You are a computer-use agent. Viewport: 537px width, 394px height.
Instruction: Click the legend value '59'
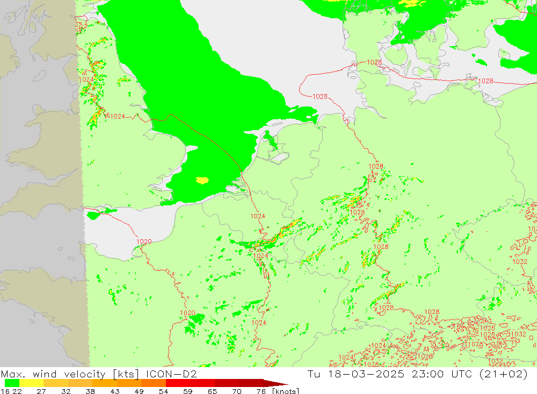coord(187,391)
